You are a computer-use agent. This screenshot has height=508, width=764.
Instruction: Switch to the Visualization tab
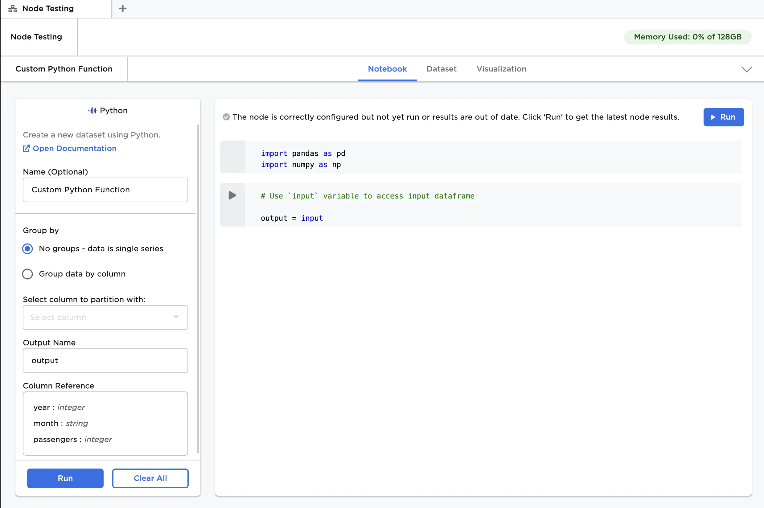click(x=501, y=69)
